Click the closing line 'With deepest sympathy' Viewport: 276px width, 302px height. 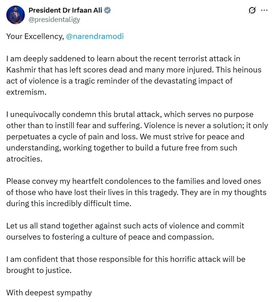point(49,292)
